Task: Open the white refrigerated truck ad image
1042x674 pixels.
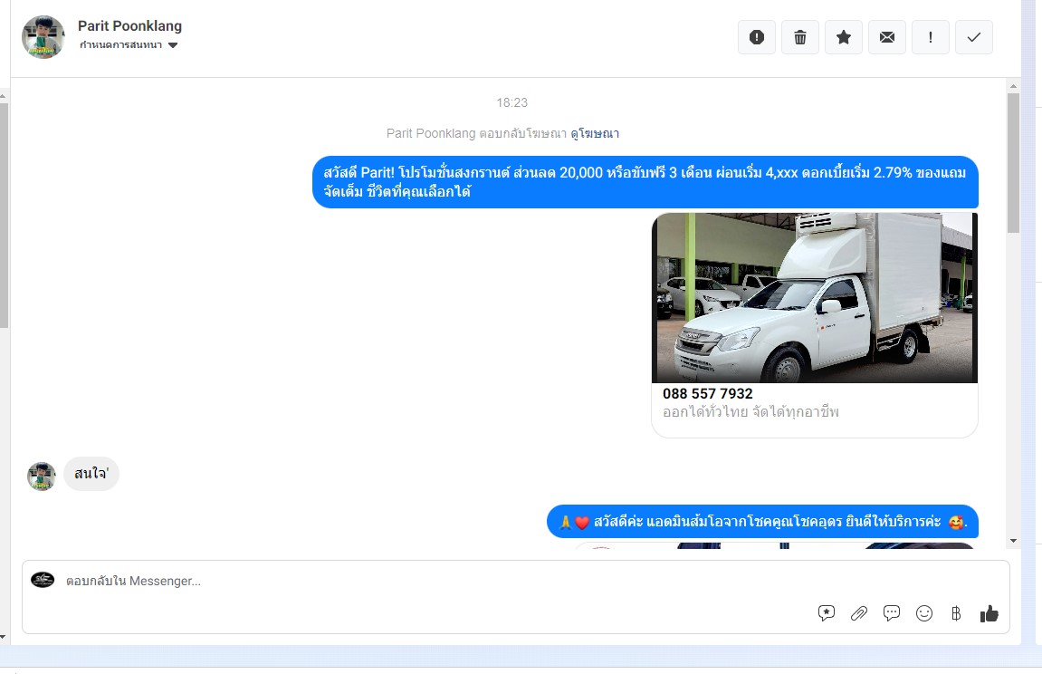Action: (815, 298)
